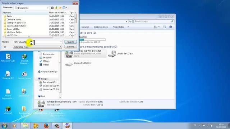Select Grupo en el hogar in sidebar

click(x=47, y=72)
